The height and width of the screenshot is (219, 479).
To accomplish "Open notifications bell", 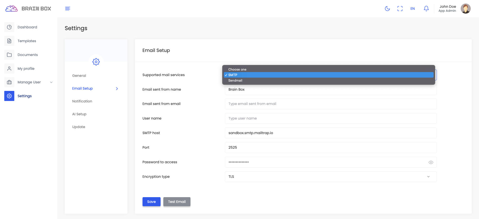I will click(426, 9).
